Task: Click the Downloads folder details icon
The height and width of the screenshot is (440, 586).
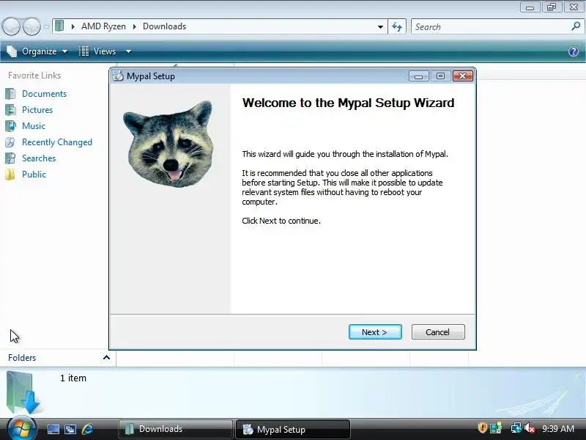Action: tap(23, 392)
